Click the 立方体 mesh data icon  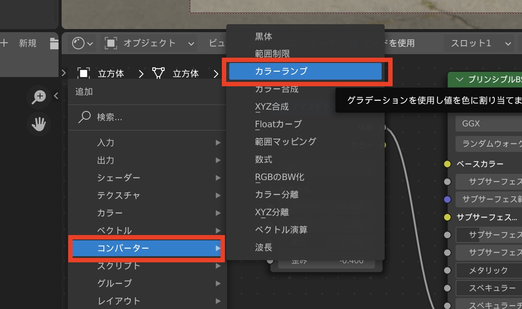[x=158, y=73]
